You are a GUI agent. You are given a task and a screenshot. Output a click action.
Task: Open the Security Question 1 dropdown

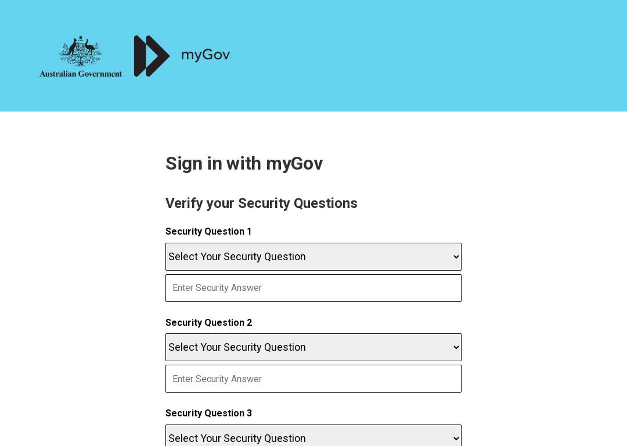(x=313, y=257)
